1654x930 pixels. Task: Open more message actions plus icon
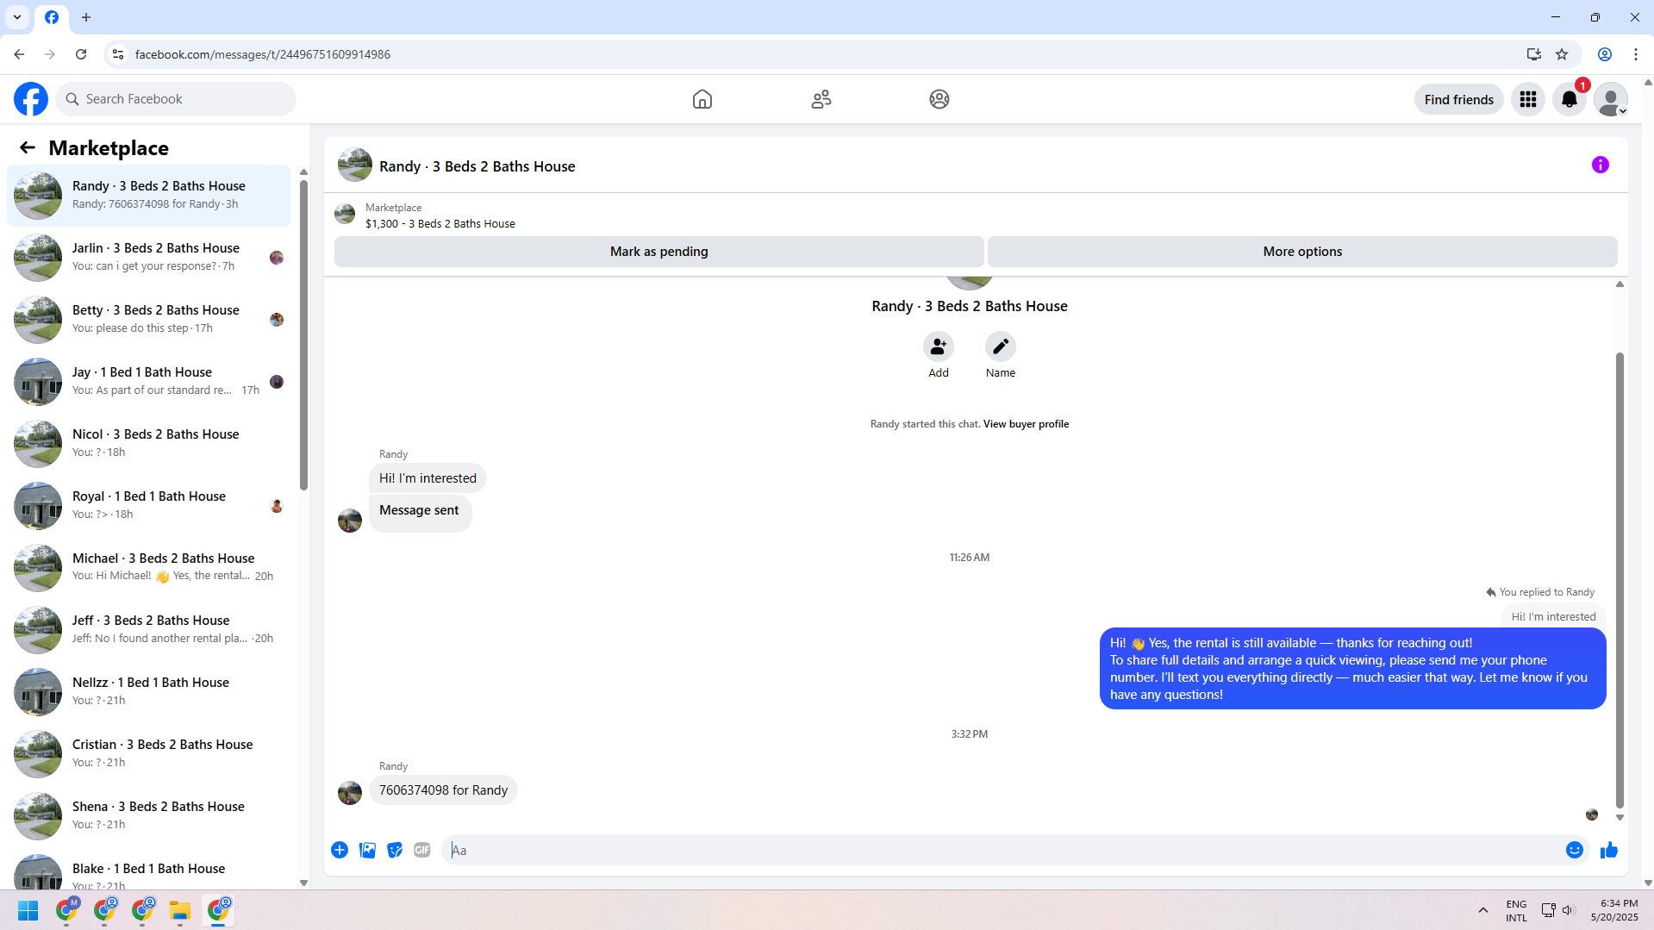(340, 850)
